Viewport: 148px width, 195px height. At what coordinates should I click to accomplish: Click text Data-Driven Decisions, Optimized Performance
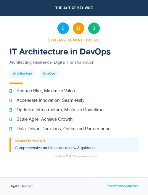coord(63,129)
